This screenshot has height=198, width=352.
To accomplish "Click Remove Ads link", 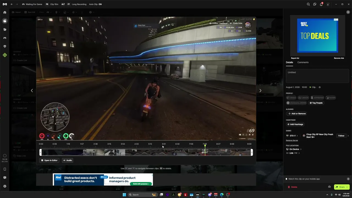I will [339, 58].
